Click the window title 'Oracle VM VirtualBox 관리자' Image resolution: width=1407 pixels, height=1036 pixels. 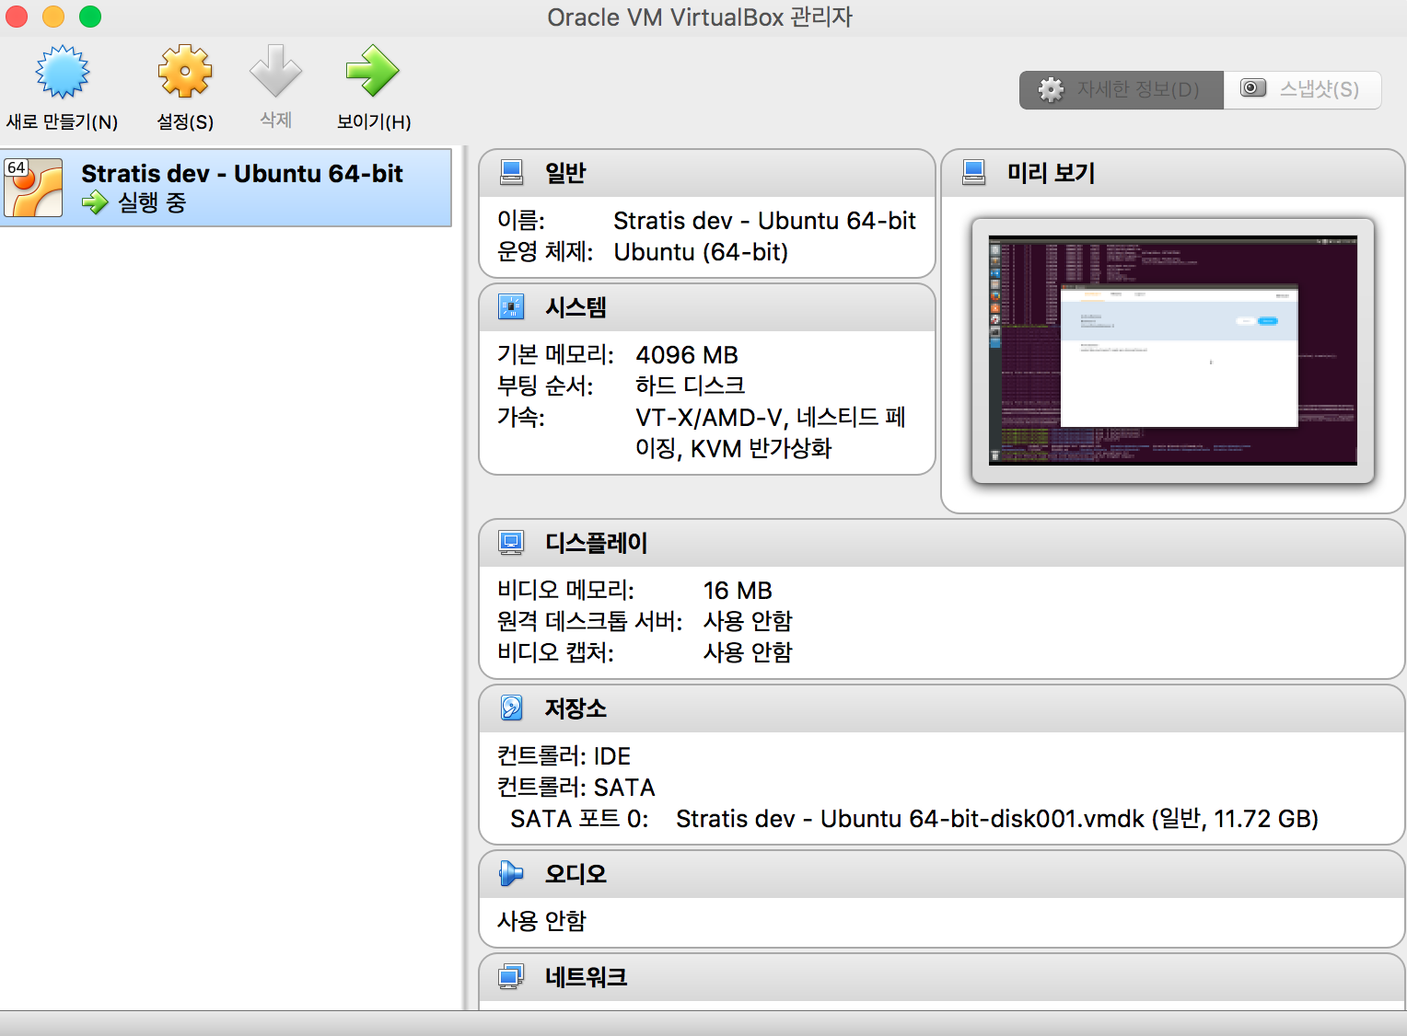(700, 17)
